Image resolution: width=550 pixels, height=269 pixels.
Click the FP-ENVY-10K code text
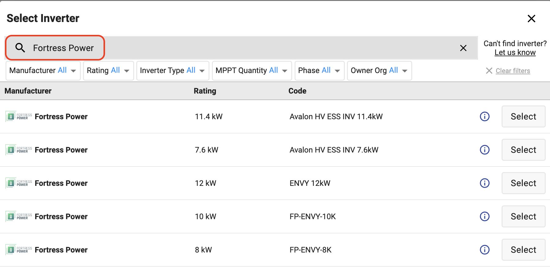(313, 216)
